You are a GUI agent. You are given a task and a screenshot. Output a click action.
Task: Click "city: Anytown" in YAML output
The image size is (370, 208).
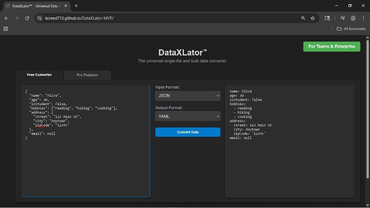coord(247,129)
